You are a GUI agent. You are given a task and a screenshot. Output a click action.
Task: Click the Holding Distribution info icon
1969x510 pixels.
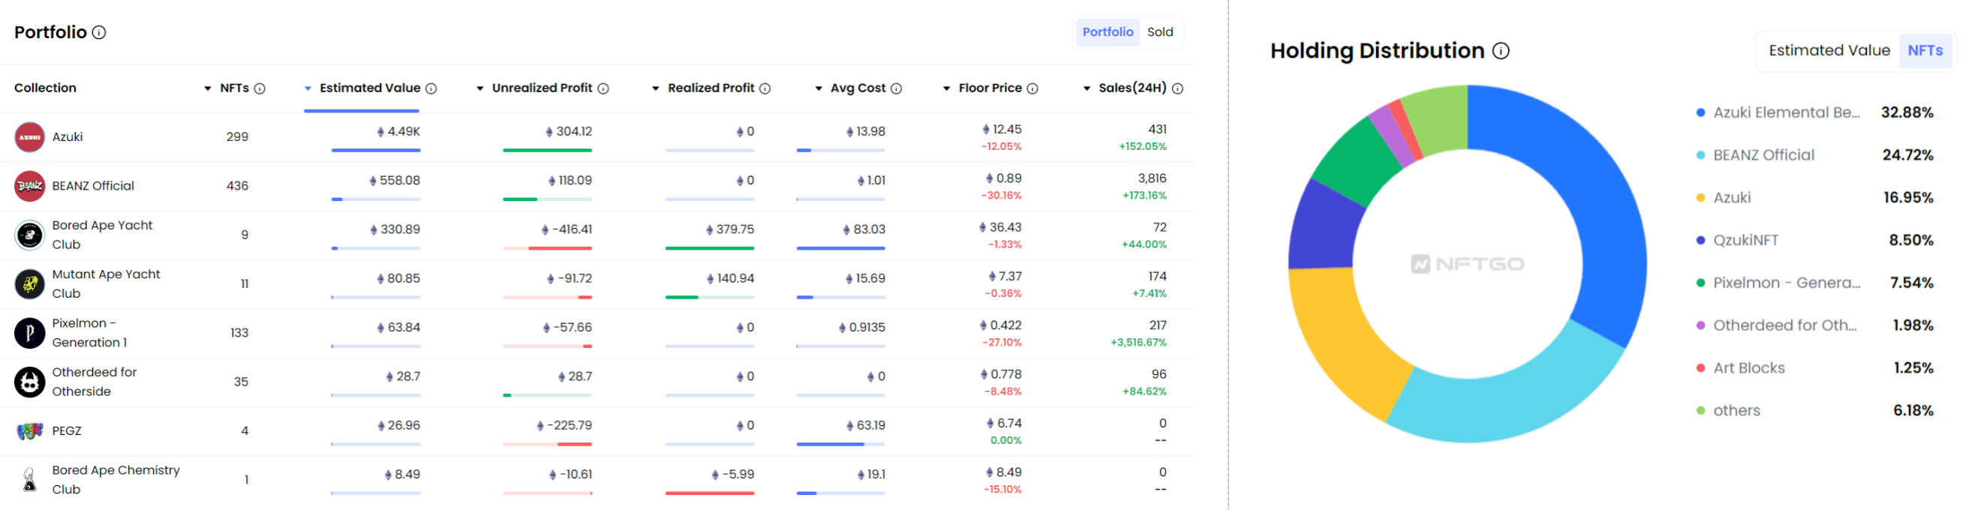pyautogui.click(x=1502, y=51)
